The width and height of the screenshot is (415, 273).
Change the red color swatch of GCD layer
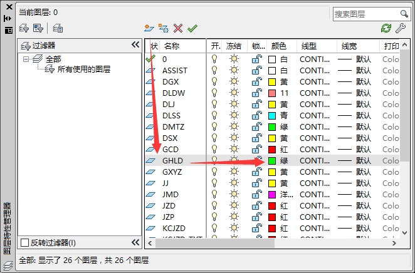(272, 149)
